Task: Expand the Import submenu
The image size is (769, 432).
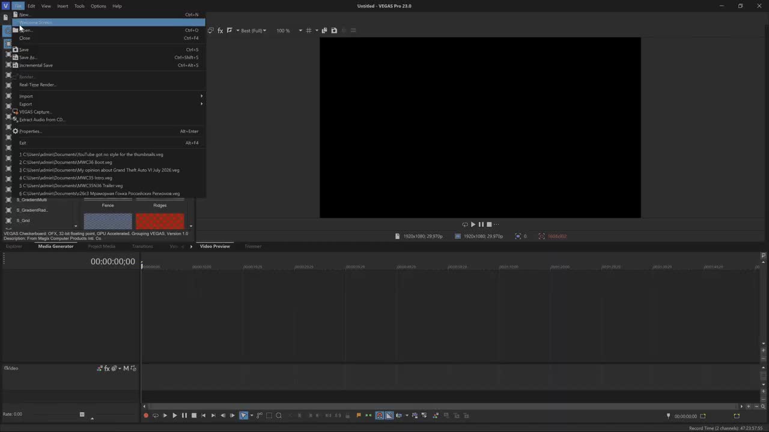Action: pyautogui.click(x=109, y=96)
